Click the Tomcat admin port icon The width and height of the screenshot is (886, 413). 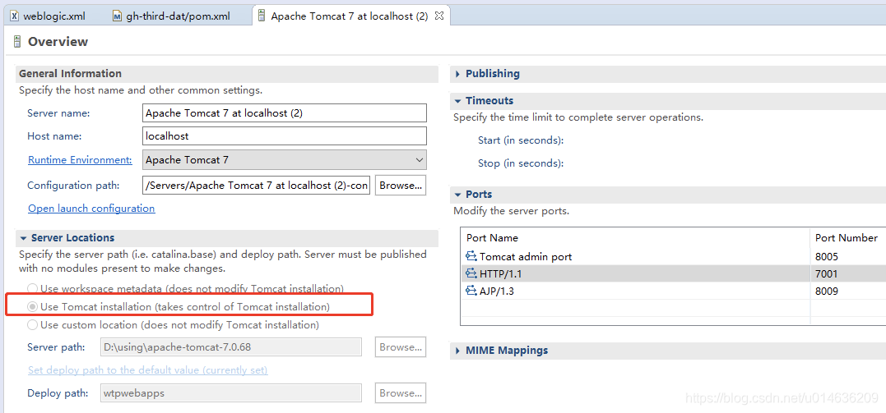[471, 256]
